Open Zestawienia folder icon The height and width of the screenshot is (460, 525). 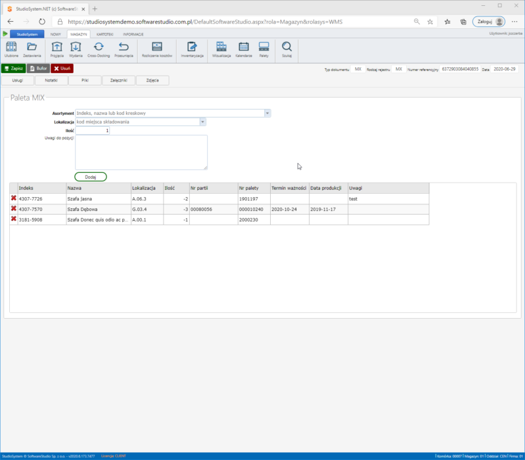[32, 49]
